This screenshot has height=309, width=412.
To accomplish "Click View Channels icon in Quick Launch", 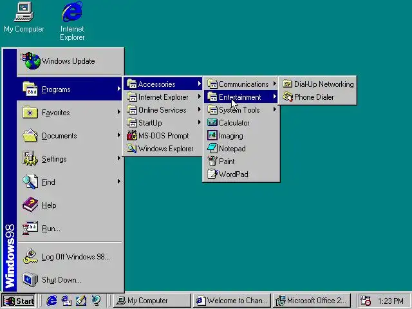I will [96, 301].
